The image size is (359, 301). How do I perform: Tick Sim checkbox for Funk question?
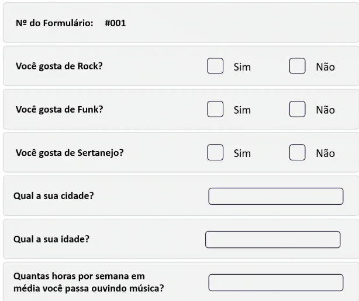click(x=216, y=109)
